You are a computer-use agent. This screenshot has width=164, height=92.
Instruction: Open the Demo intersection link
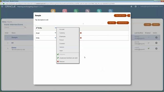click(14, 48)
